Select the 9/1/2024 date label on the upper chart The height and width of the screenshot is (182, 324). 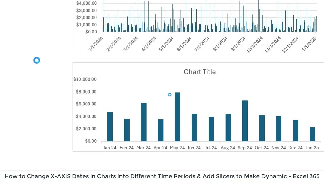coord(238,44)
